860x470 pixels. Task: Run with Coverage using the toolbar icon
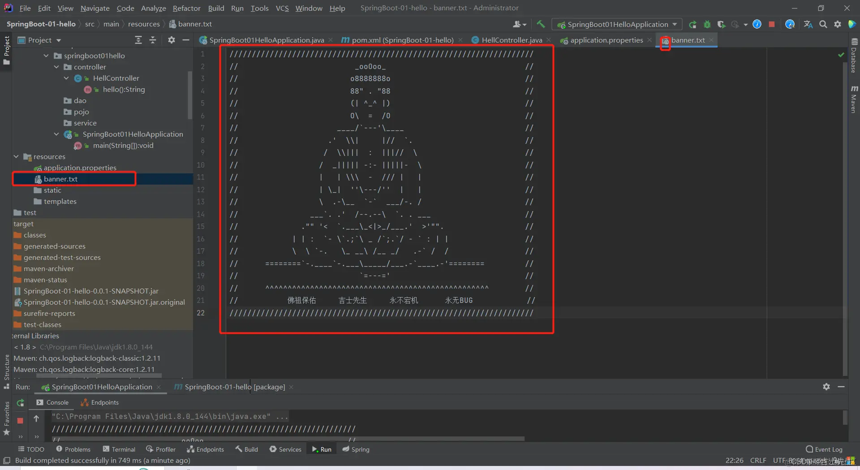click(721, 25)
